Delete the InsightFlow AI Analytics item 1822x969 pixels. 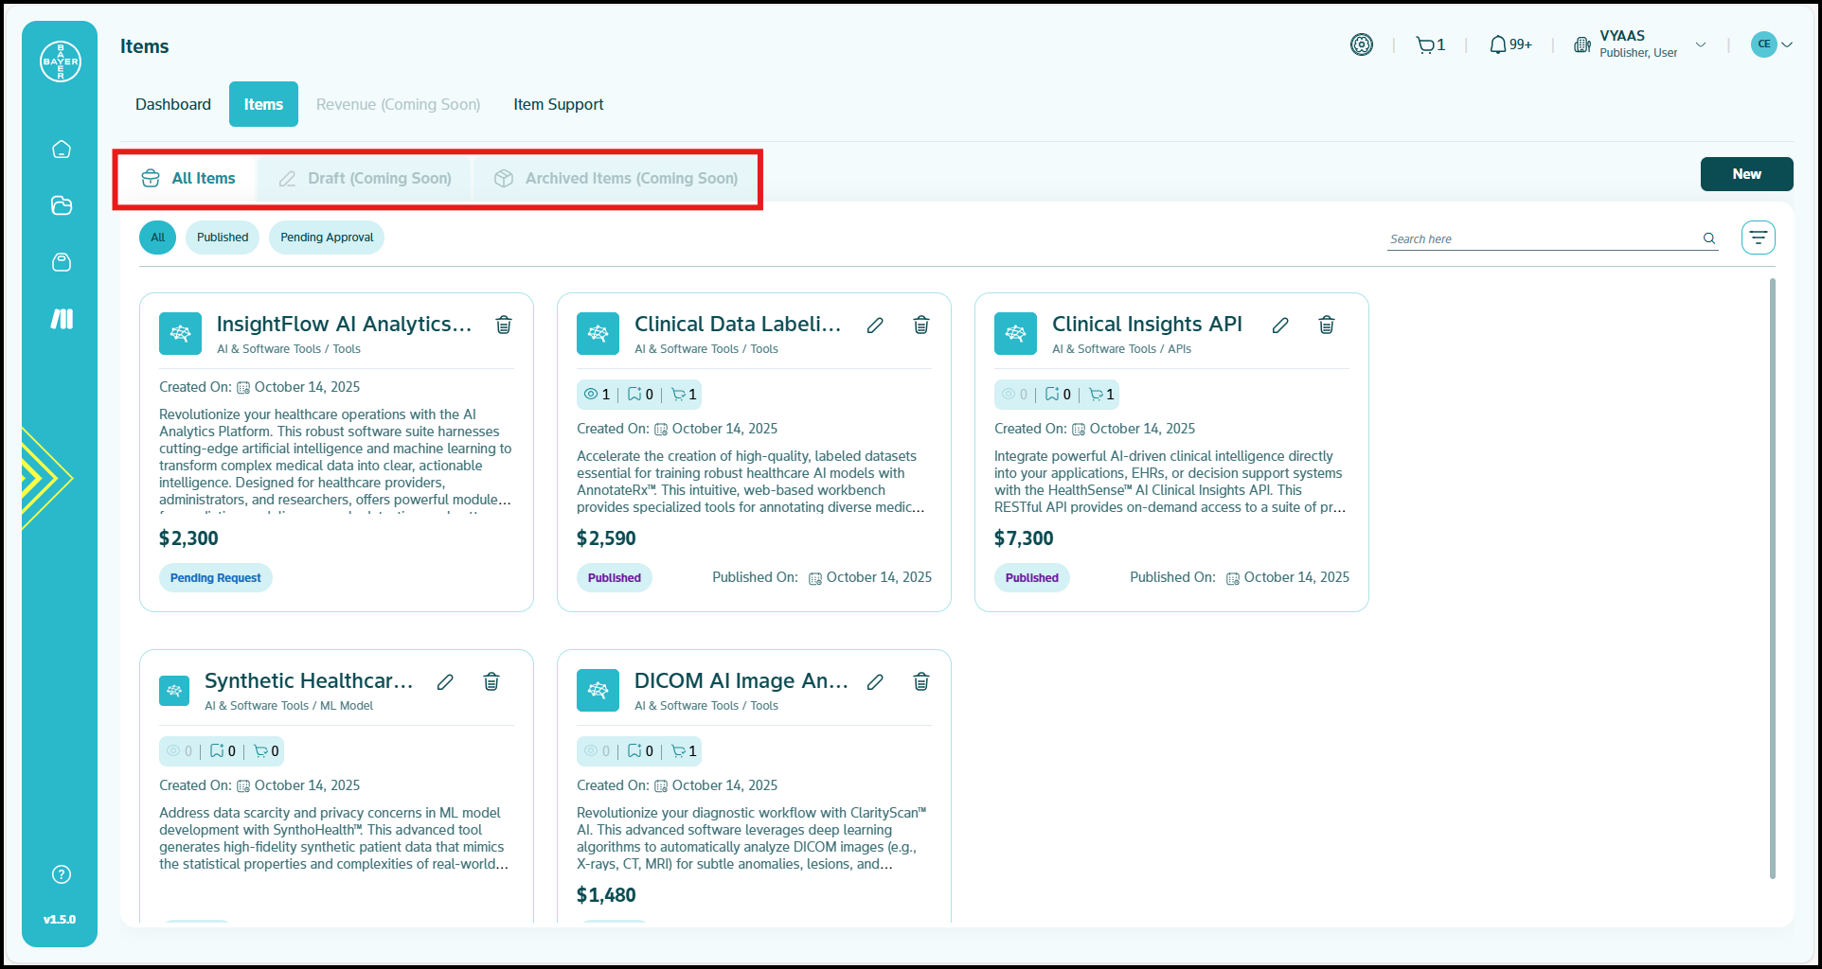504,325
